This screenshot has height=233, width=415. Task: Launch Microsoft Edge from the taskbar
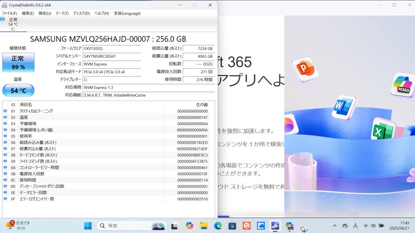pyautogui.click(x=218, y=226)
